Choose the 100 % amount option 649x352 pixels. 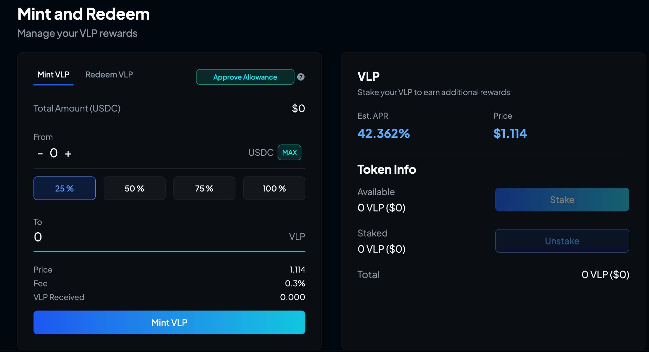tap(274, 188)
